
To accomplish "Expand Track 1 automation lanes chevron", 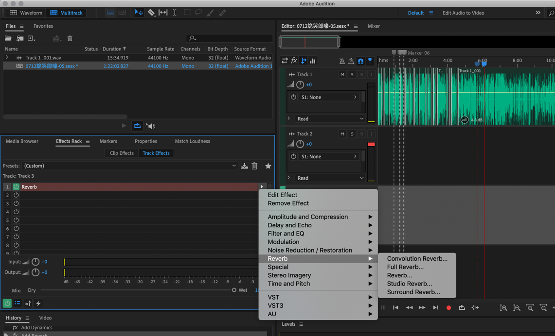I will (x=289, y=118).
